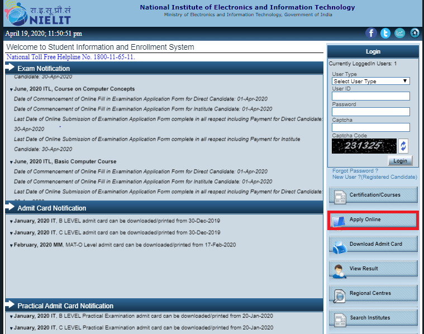Image resolution: width=424 pixels, height=334 pixels.
Task: Open the NIELIT Twitter page icon
Action: pyautogui.click(x=385, y=34)
